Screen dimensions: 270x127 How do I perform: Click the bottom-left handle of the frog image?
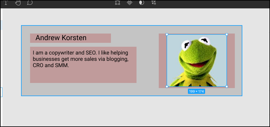pos(167,87)
